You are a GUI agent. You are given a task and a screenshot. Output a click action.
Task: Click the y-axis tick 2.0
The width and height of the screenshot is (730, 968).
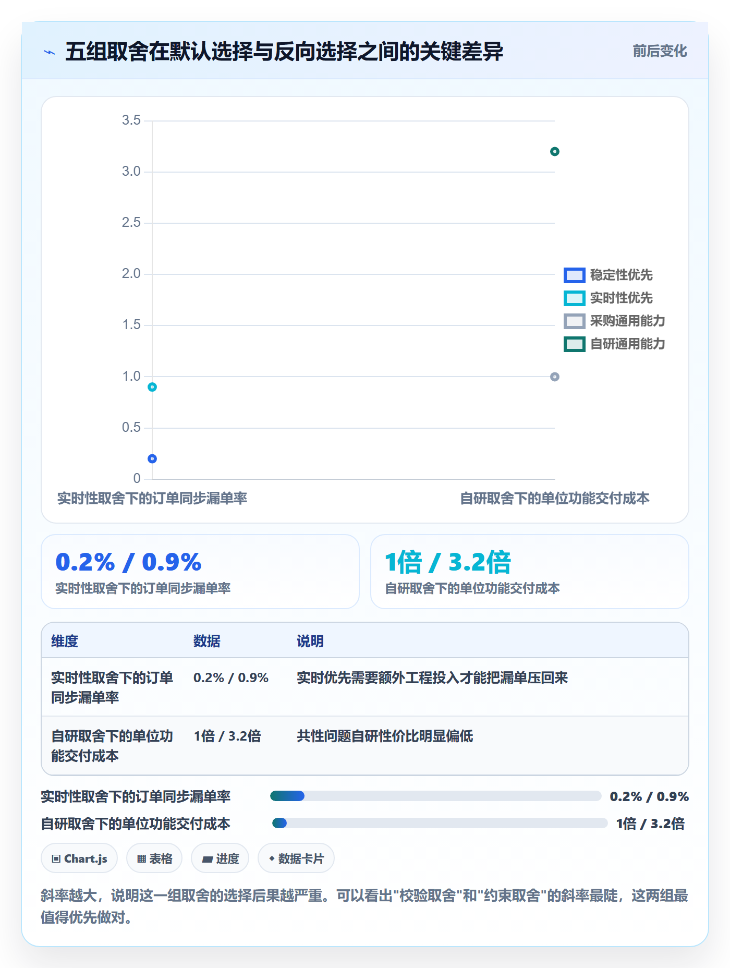131,274
